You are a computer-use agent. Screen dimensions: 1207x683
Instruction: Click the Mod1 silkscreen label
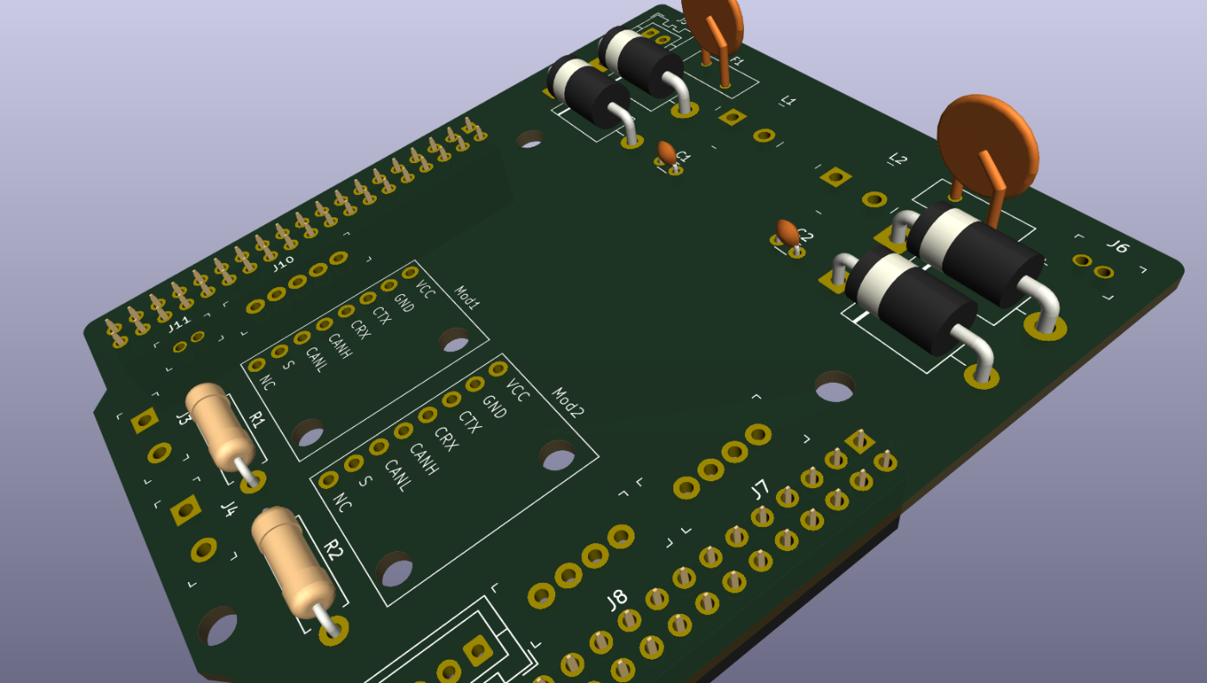pos(466,298)
